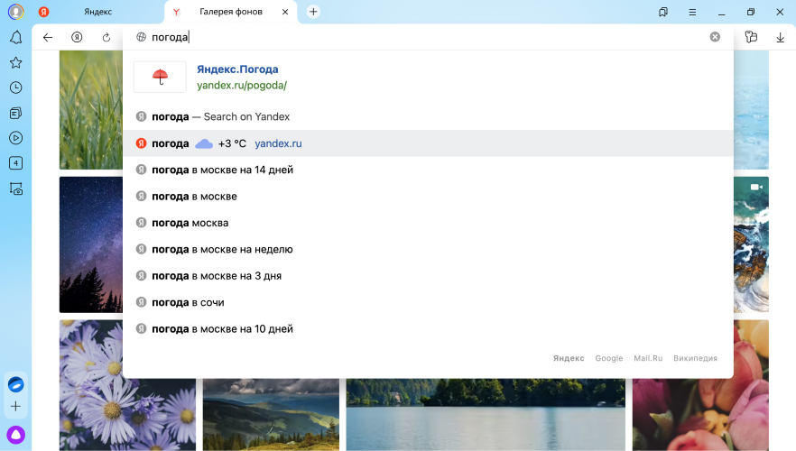Viewport: 796px width, 451px height.
Task: Click the screenshot capture icon in sidebar
Action: click(x=15, y=189)
